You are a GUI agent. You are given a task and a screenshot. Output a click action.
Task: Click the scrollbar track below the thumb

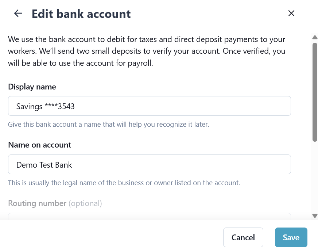(315, 175)
